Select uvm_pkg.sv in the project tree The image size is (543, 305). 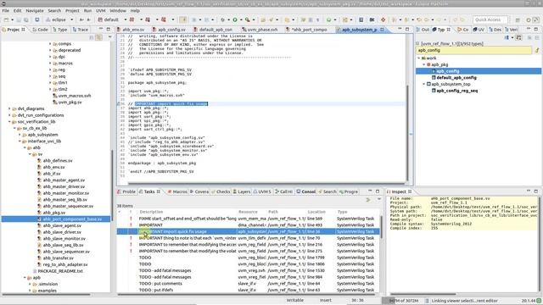70,103
